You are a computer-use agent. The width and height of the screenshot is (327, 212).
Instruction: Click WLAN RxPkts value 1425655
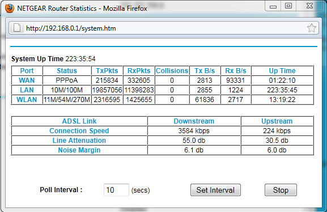pyautogui.click(x=139, y=100)
